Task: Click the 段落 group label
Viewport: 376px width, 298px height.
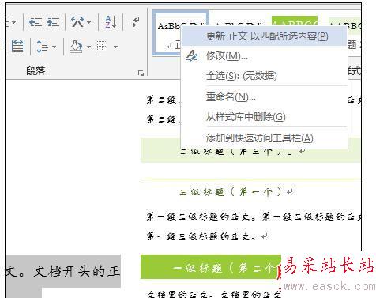Action: pyautogui.click(x=36, y=70)
